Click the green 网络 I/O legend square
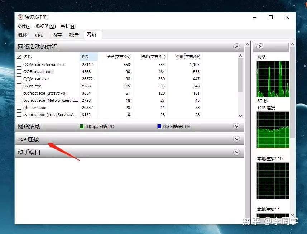The width and height of the screenshot is (307, 234). [x=82, y=126]
